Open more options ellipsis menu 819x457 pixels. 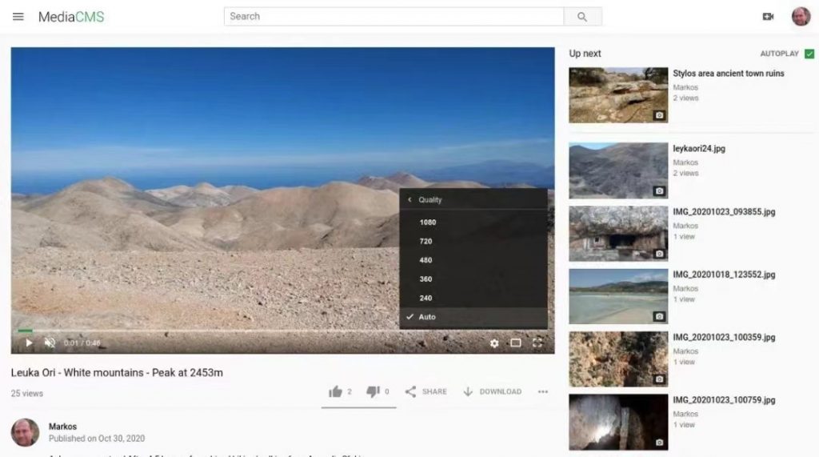[x=543, y=391]
